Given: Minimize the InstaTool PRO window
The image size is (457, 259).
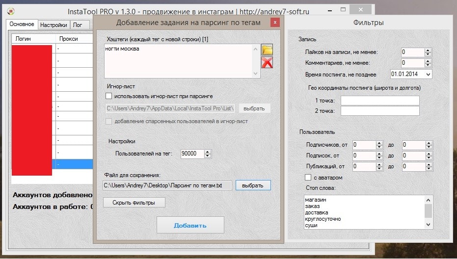Looking at the screenshot, I should 330,11.
